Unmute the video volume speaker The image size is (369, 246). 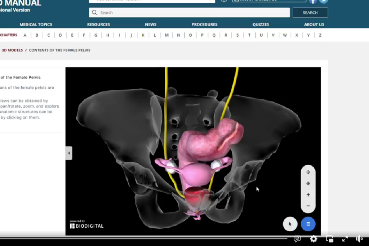[x=359, y=239]
